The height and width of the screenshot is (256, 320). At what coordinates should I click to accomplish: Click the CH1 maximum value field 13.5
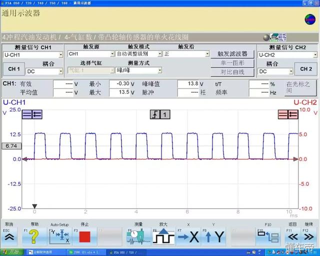119,92
